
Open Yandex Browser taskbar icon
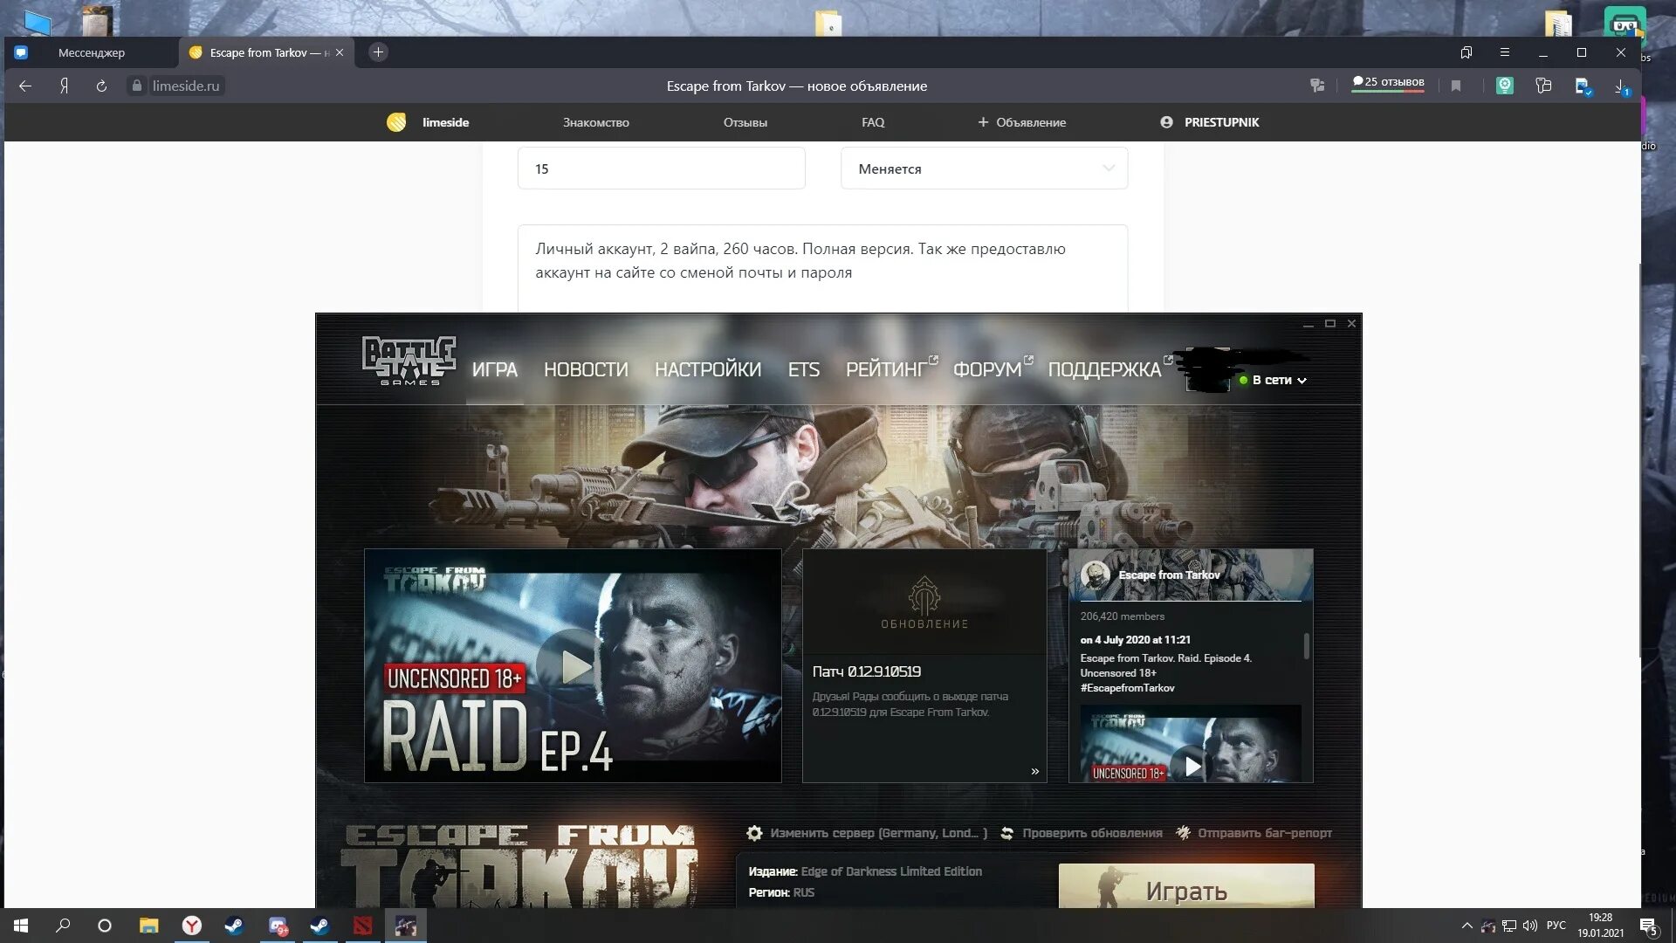(192, 926)
